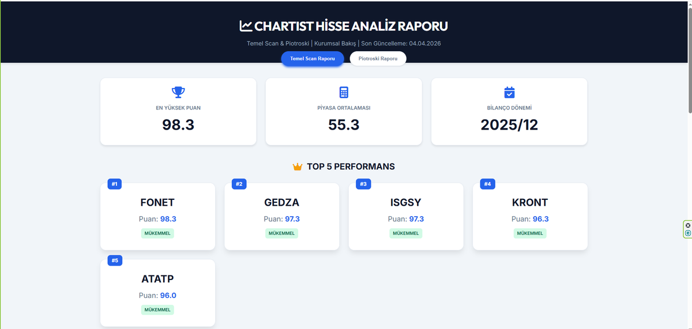Open the KRONT stock card
The width and height of the screenshot is (692, 329).
pos(530,217)
